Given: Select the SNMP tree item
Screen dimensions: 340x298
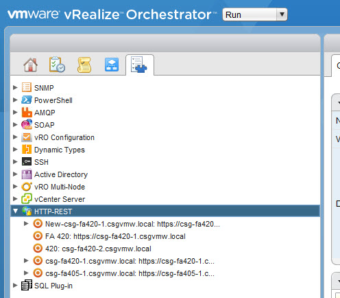Looking at the screenshot, I should tap(44, 88).
